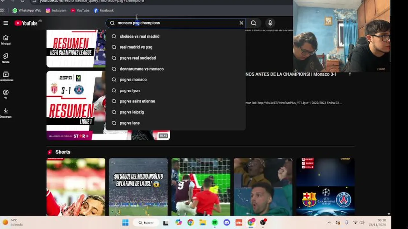Image resolution: width=408 pixels, height=229 pixels.
Task: Open the Windows Start menu
Action: pos(125,223)
